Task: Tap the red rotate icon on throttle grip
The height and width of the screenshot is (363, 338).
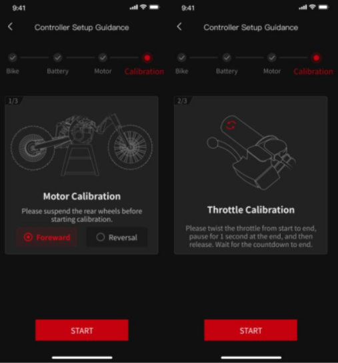Action: pos(231,125)
